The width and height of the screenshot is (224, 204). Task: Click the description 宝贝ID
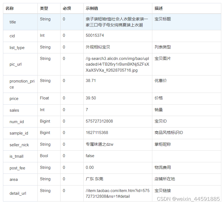pos(160,121)
